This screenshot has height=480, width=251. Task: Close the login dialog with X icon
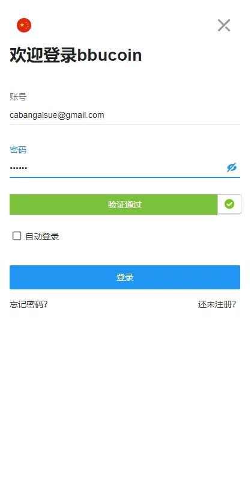coord(224,25)
